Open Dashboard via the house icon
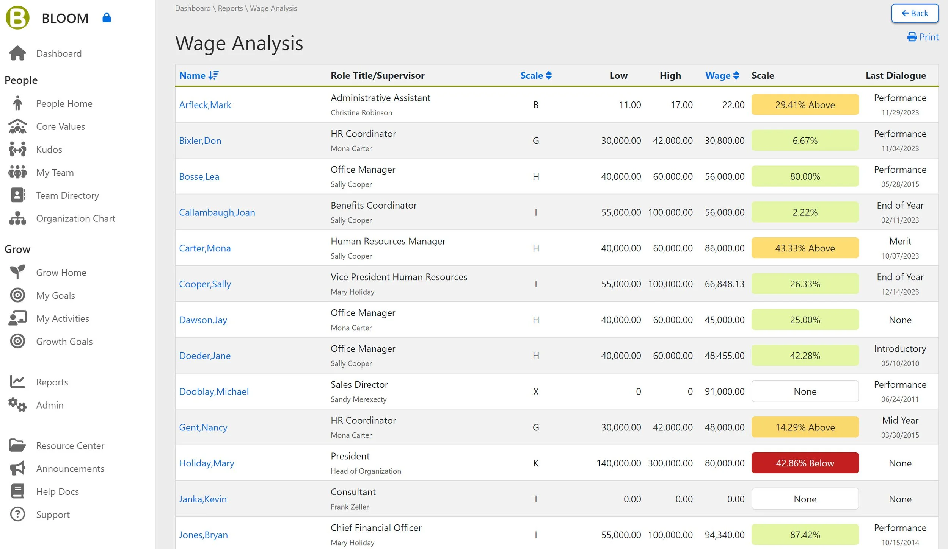Screen dimensions: 948x549 tap(17, 53)
